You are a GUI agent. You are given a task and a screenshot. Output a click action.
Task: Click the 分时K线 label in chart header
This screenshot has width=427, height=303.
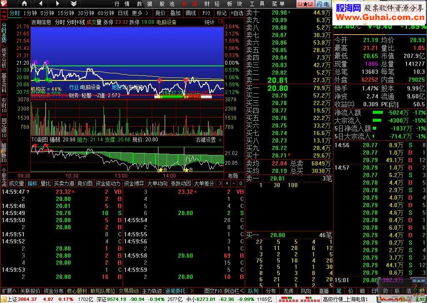click(x=76, y=23)
